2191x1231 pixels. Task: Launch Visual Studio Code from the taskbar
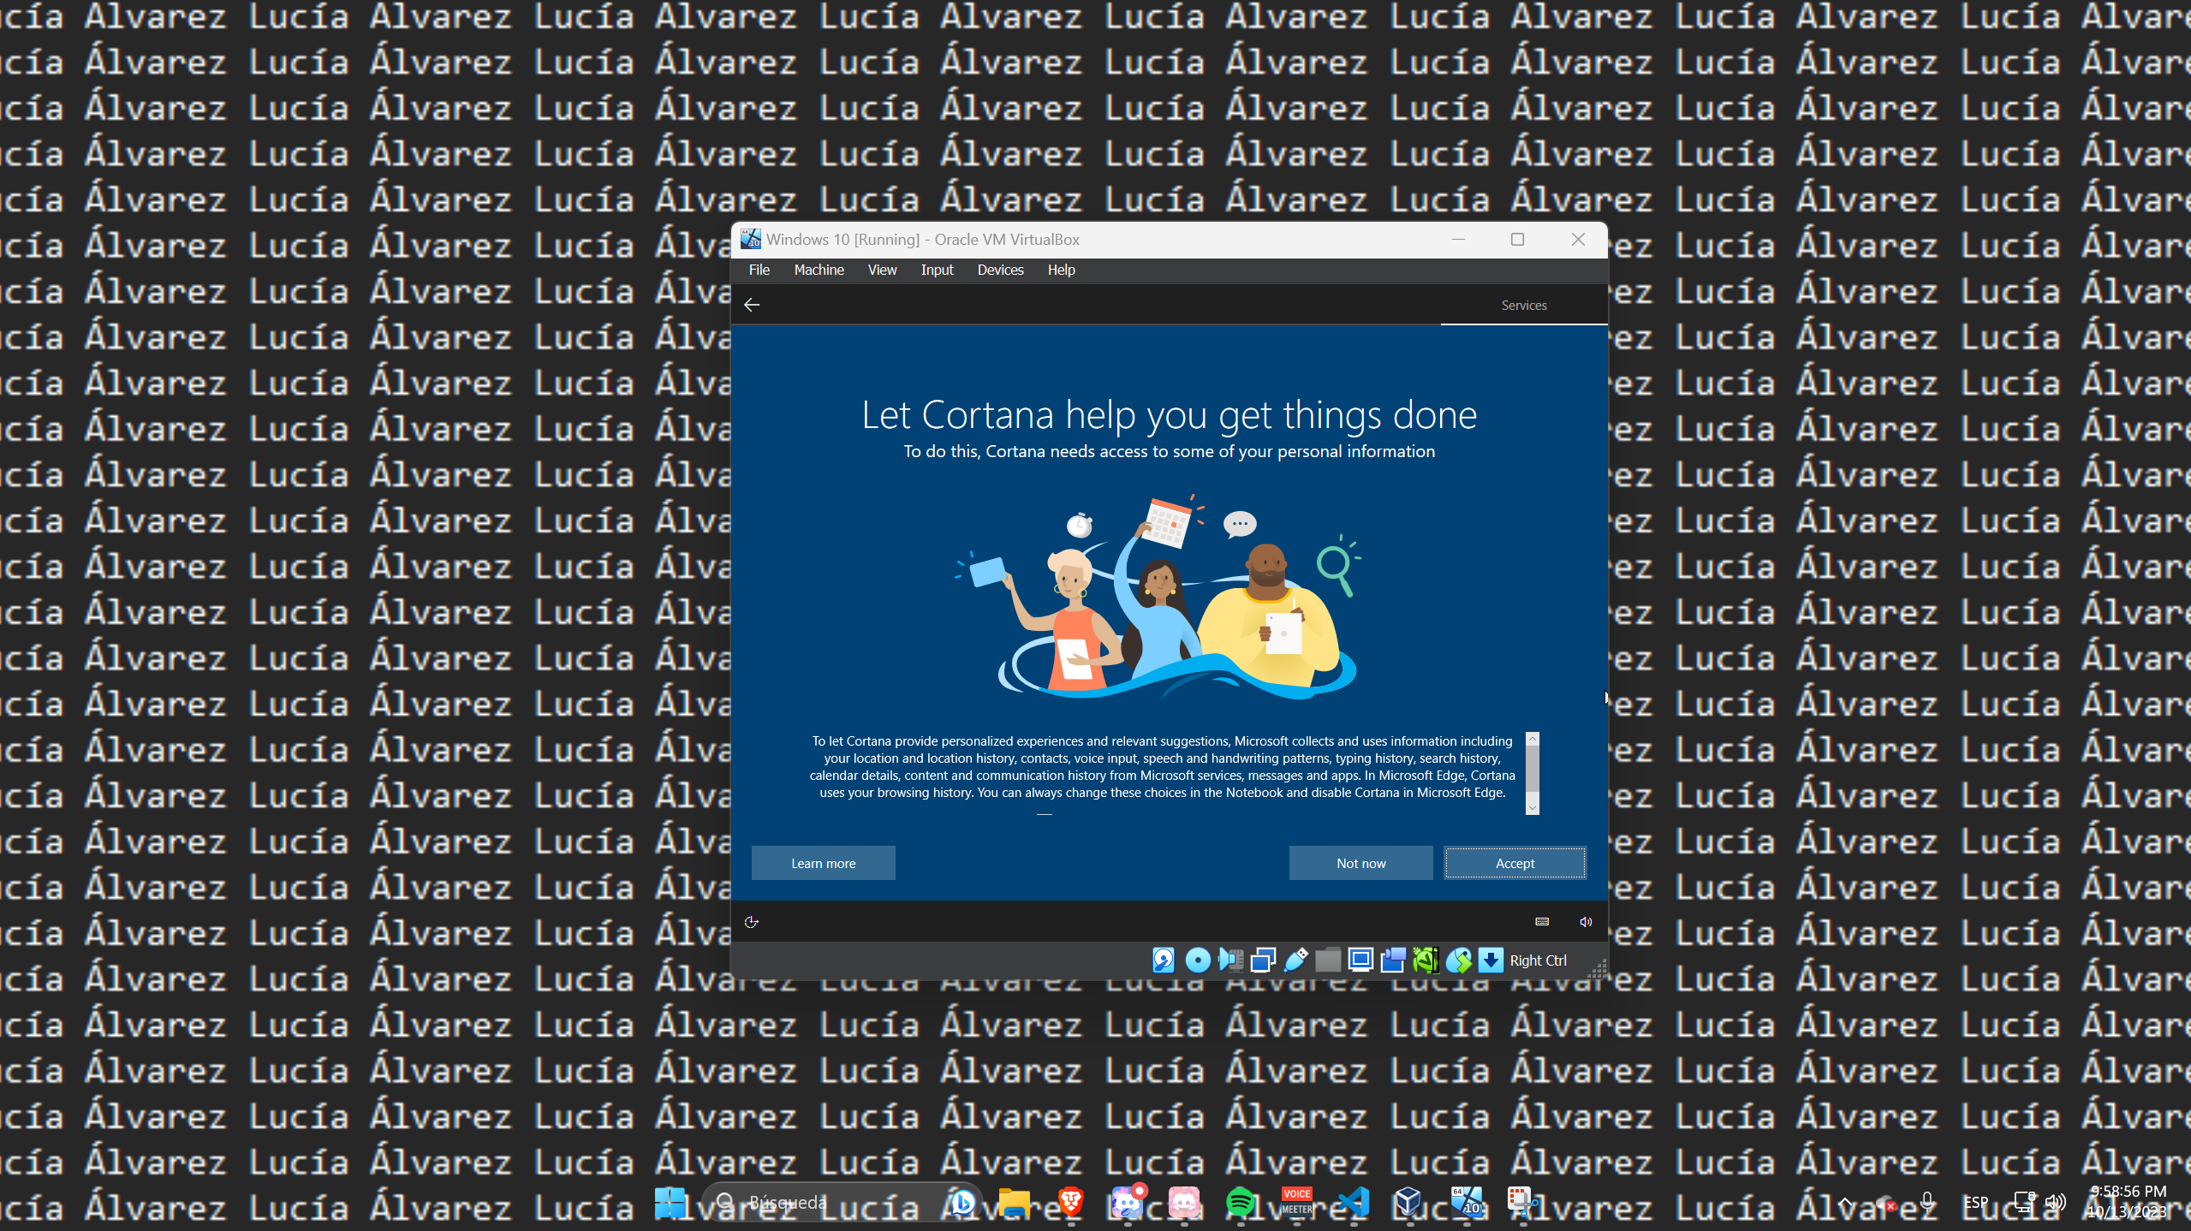click(x=1353, y=1202)
